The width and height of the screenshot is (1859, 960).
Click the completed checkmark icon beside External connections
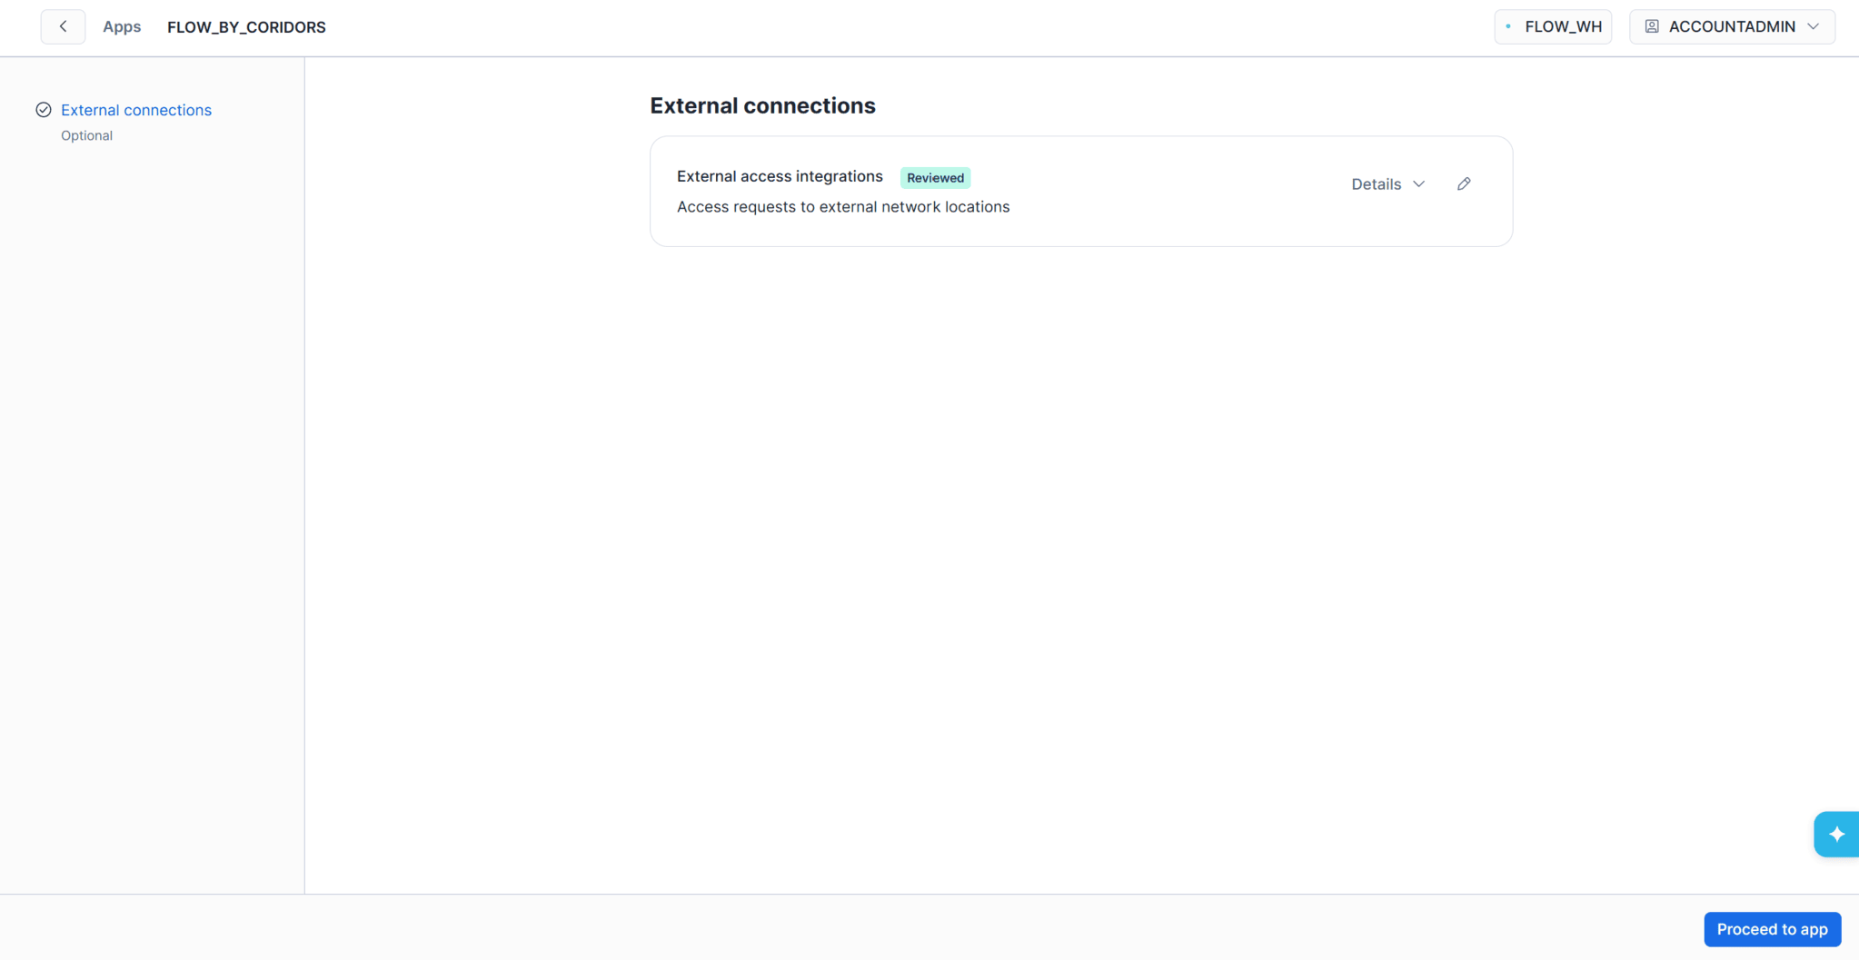point(44,110)
